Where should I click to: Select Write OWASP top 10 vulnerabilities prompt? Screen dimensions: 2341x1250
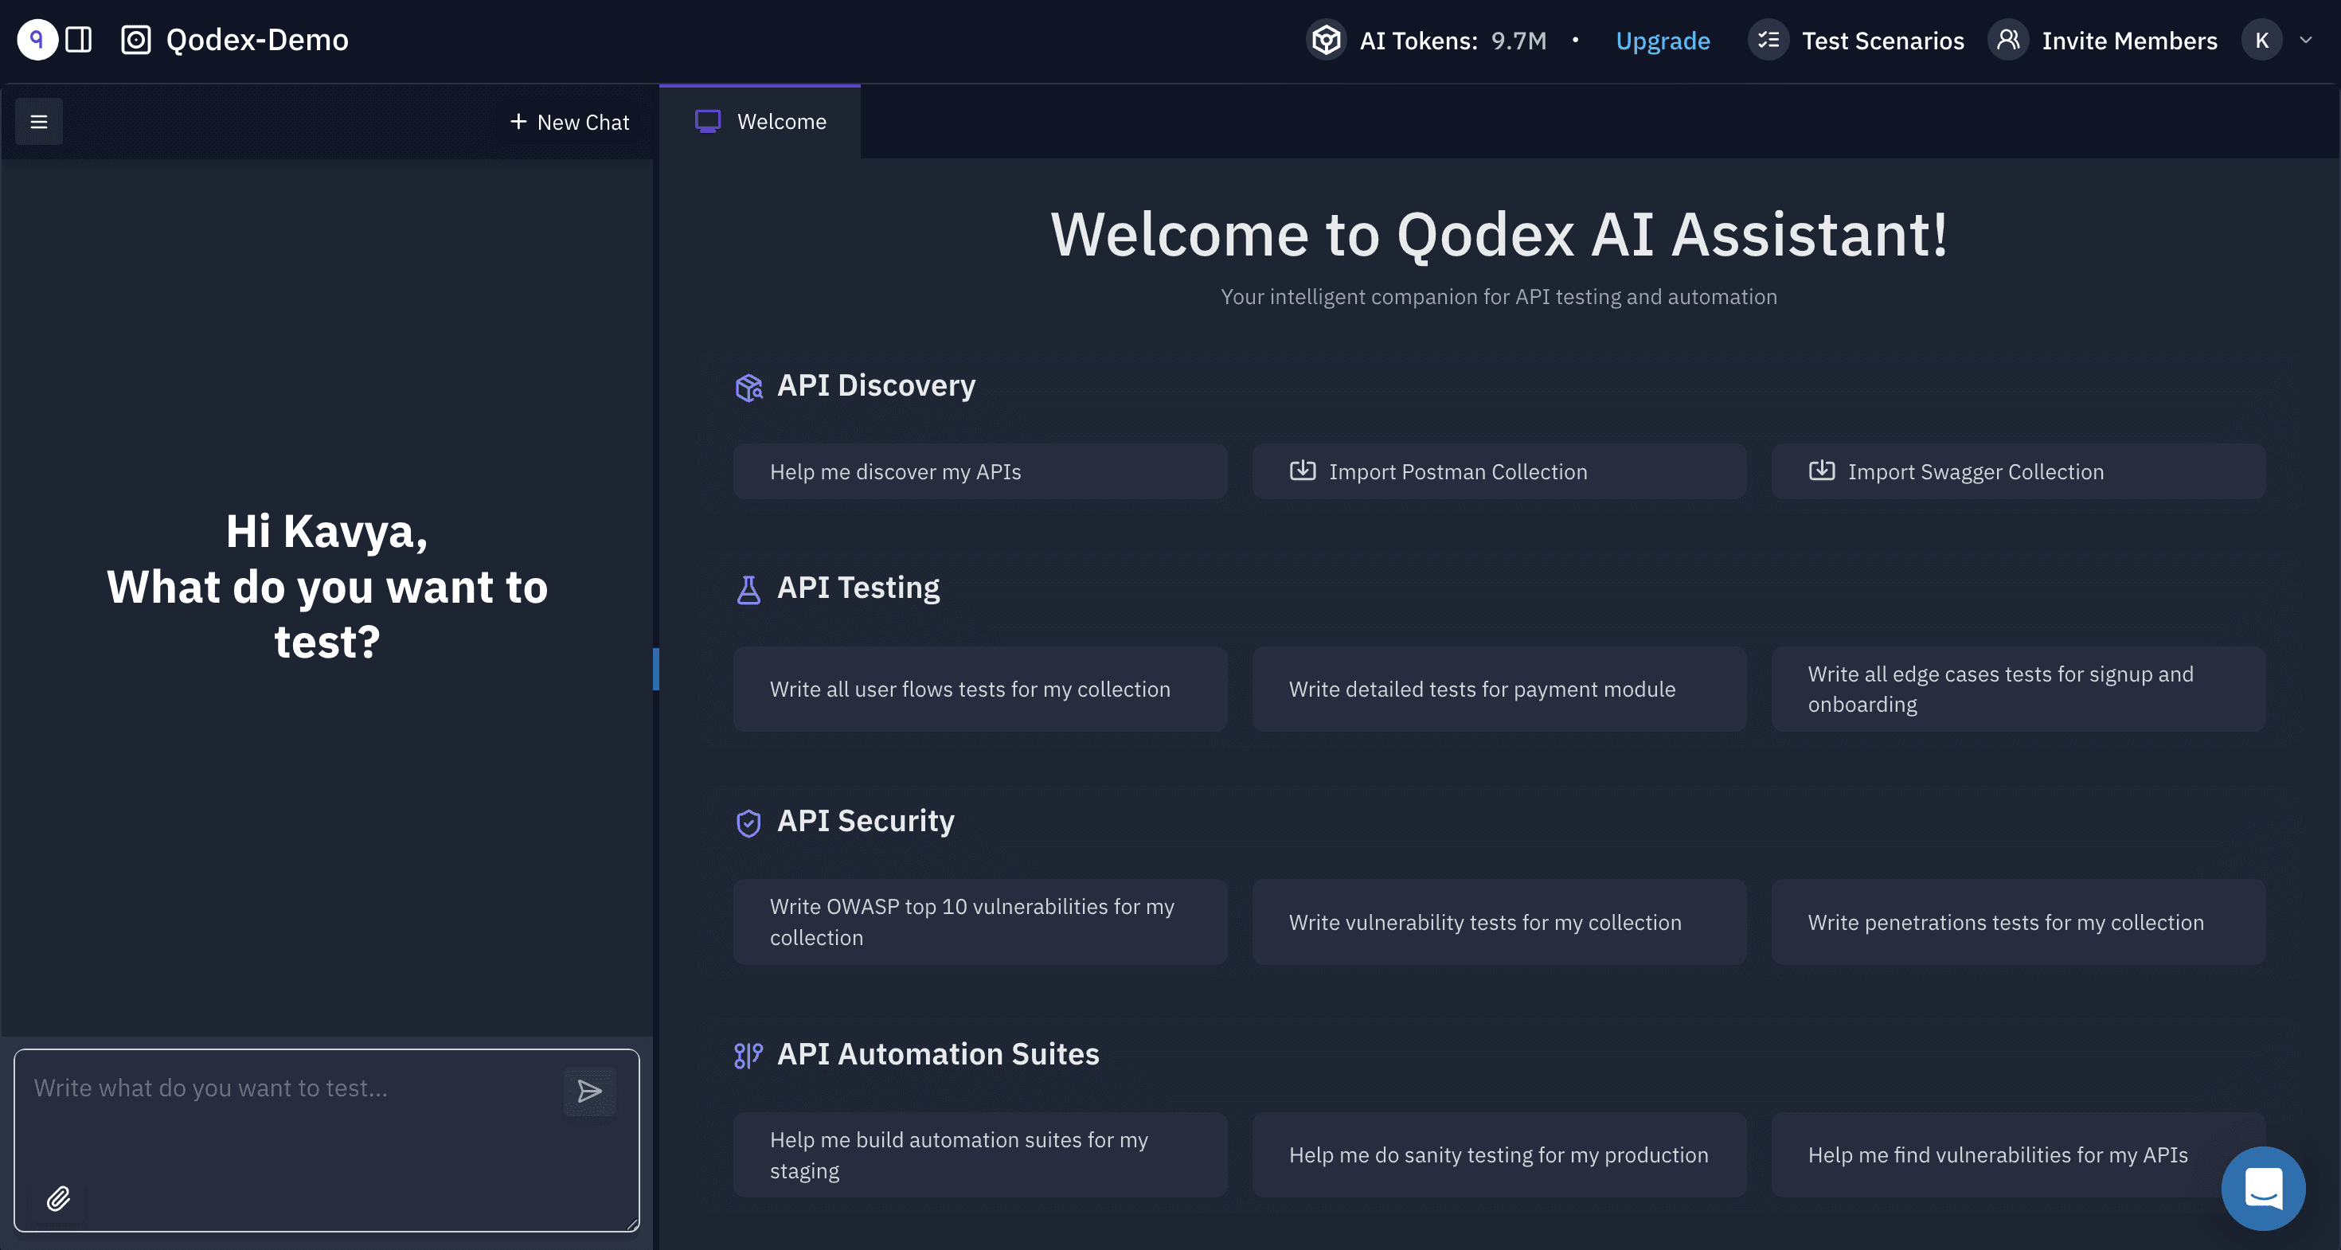pyautogui.click(x=979, y=922)
